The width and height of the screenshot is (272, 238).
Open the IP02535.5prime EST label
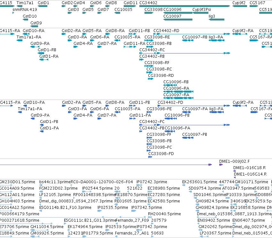(113, 208)
